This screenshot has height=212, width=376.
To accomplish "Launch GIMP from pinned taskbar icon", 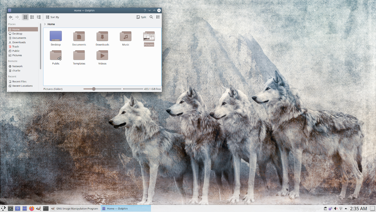I will coord(39,208).
